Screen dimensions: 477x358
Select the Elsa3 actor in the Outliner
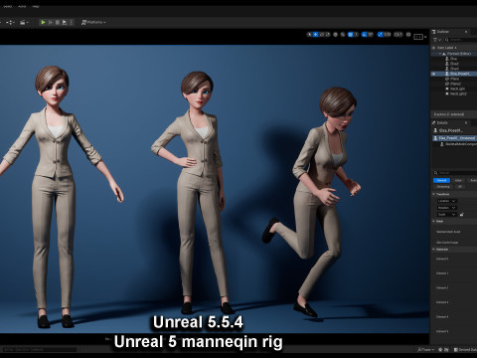tap(454, 69)
